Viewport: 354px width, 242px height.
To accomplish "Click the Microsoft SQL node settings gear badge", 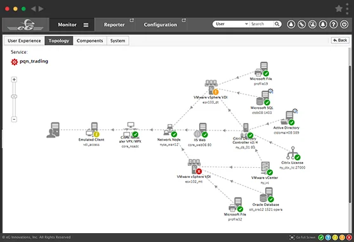I will click(x=271, y=91).
